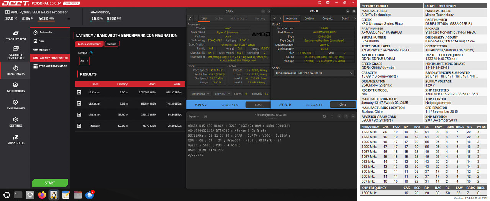This screenshot has height=201, width=490.
Task: Toggle the L3 Cache row checkbox
Action: (79, 114)
